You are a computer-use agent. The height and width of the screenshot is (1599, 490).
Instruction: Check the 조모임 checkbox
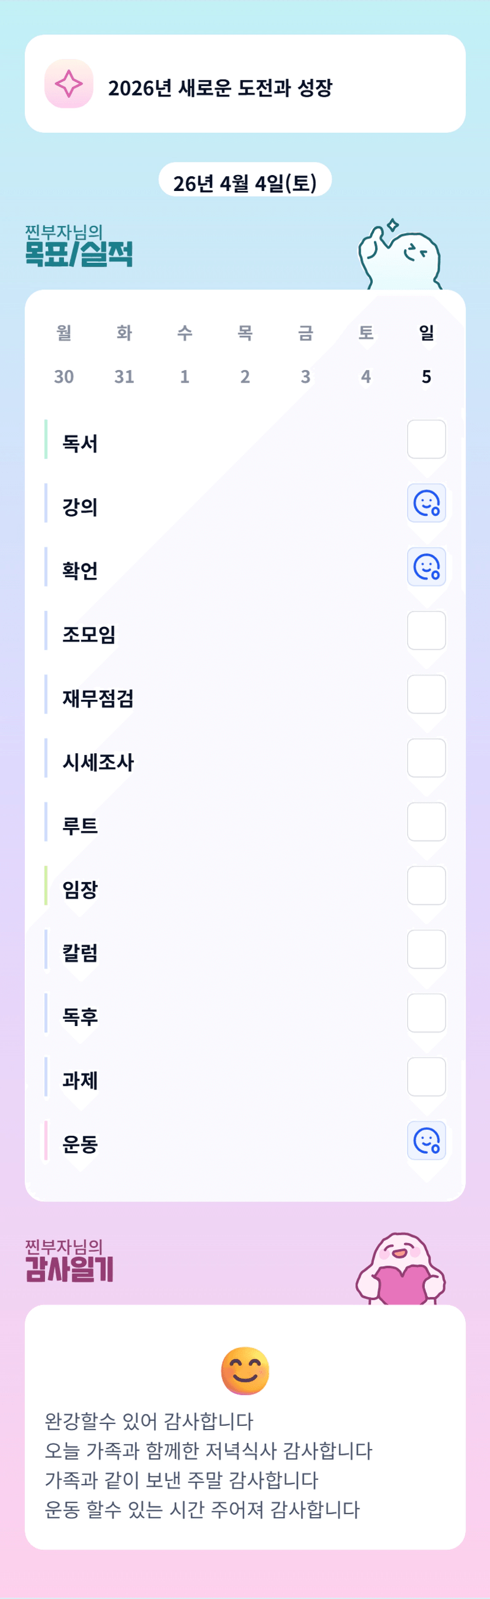pyautogui.click(x=426, y=630)
